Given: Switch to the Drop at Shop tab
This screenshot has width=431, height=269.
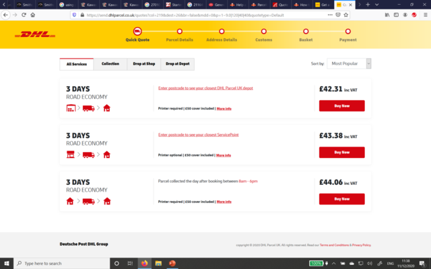Looking at the screenshot, I should (x=143, y=64).
